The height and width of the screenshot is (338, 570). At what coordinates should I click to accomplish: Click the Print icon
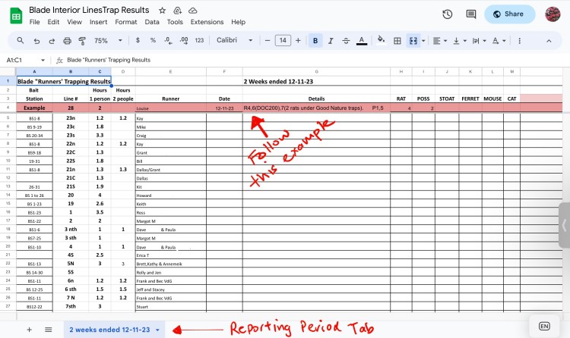tap(68, 40)
